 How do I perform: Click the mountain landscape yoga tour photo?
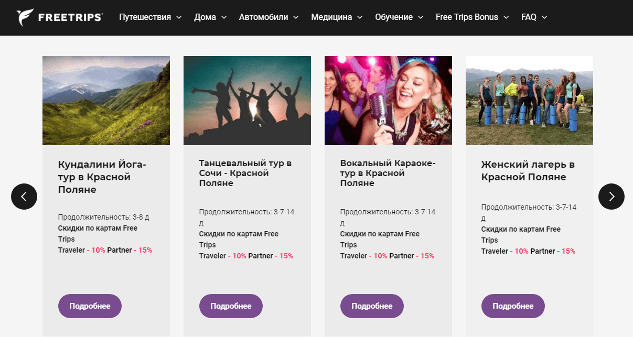click(x=106, y=100)
